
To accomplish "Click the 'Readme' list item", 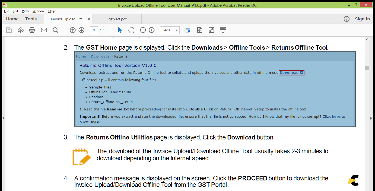I will click(96, 97).
